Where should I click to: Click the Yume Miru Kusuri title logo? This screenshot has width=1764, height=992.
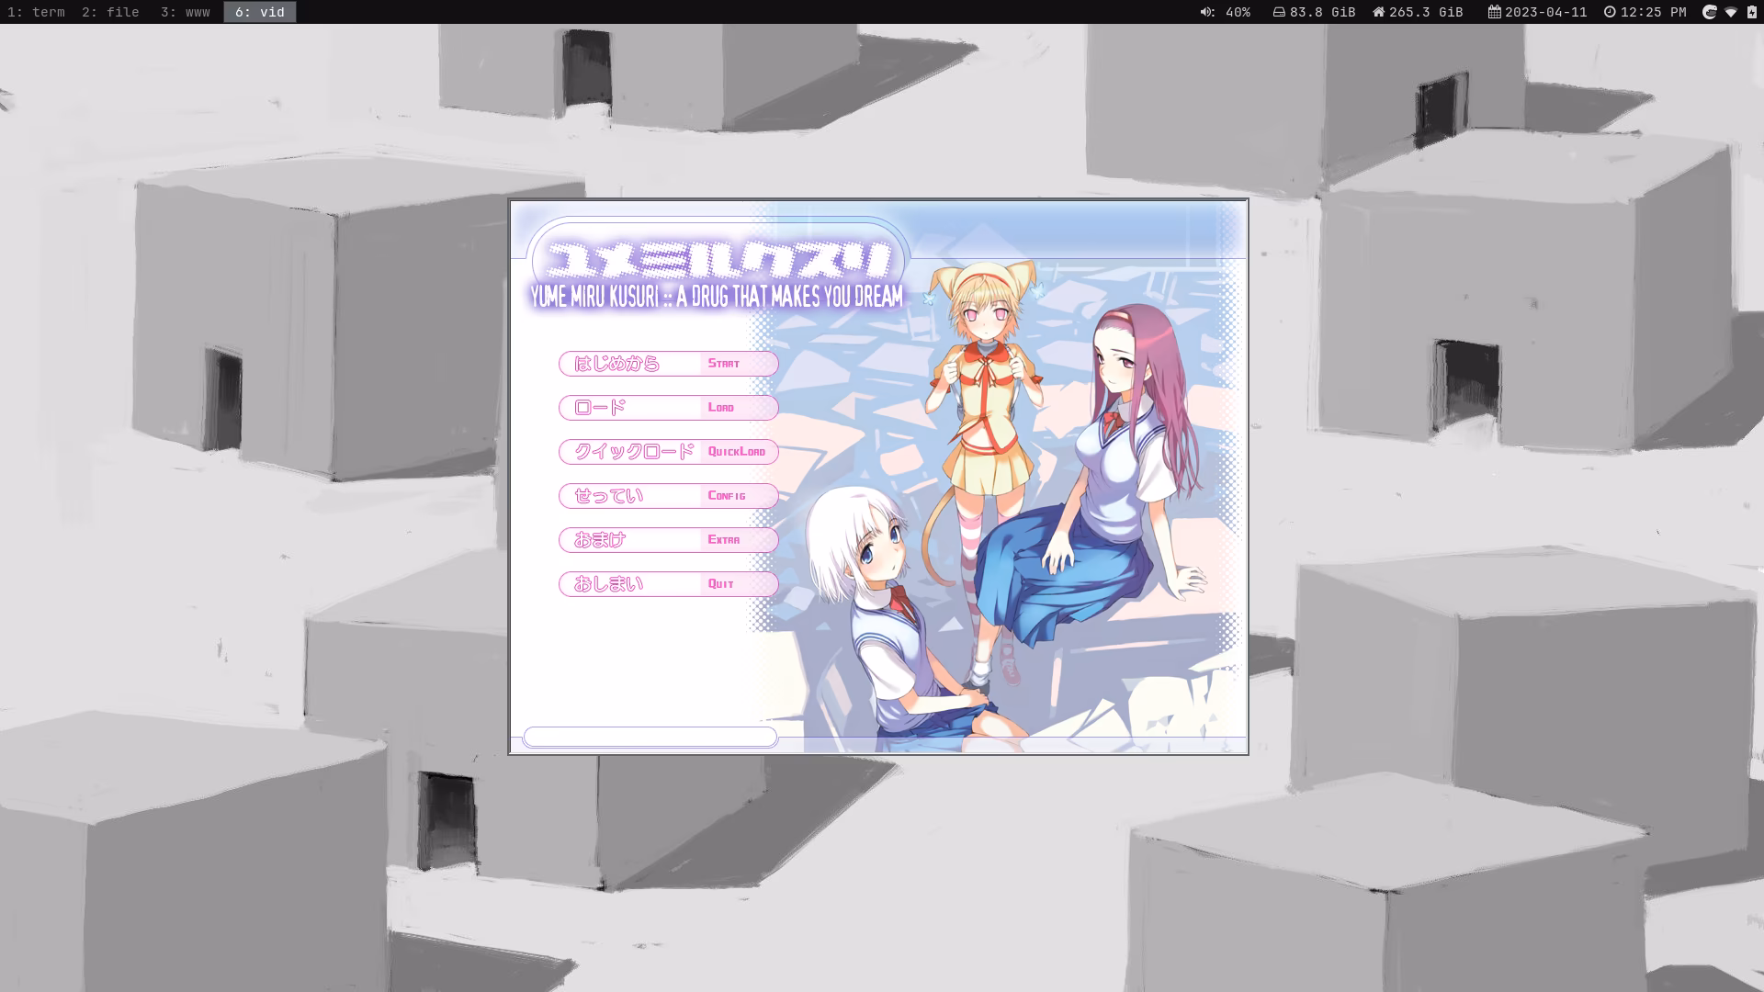coord(718,273)
